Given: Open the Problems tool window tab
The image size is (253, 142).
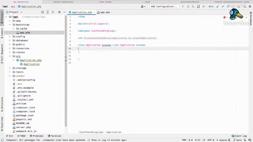Looking at the screenshot, I should 36,136.
